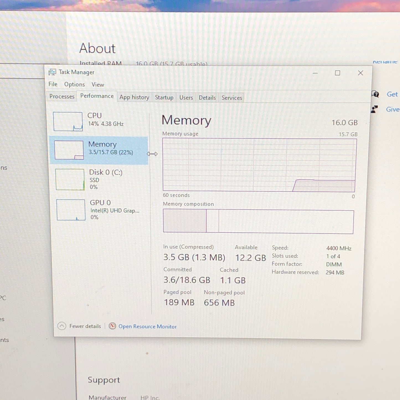Click the Task Manager title bar icon

tap(52, 72)
